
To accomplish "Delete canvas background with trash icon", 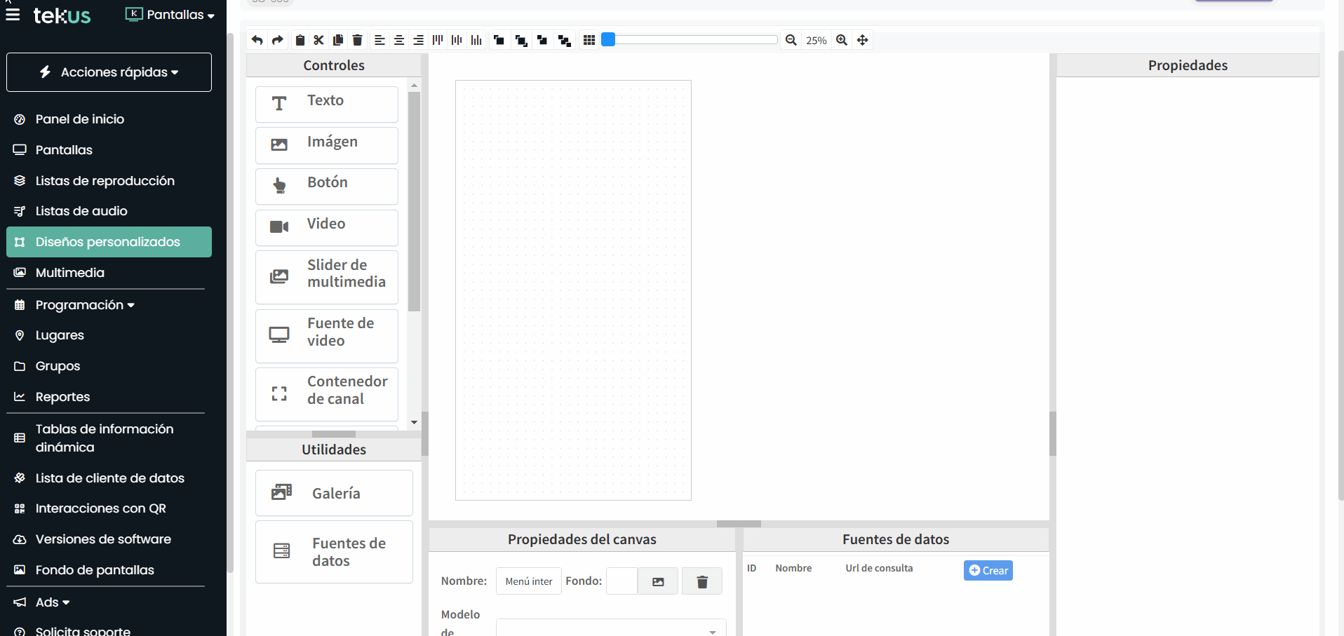I will tap(702, 581).
